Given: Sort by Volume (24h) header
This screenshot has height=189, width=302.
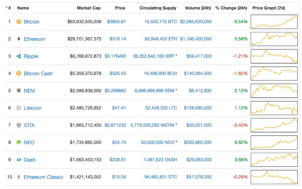Looking at the screenshot, I should coord(198,8).
